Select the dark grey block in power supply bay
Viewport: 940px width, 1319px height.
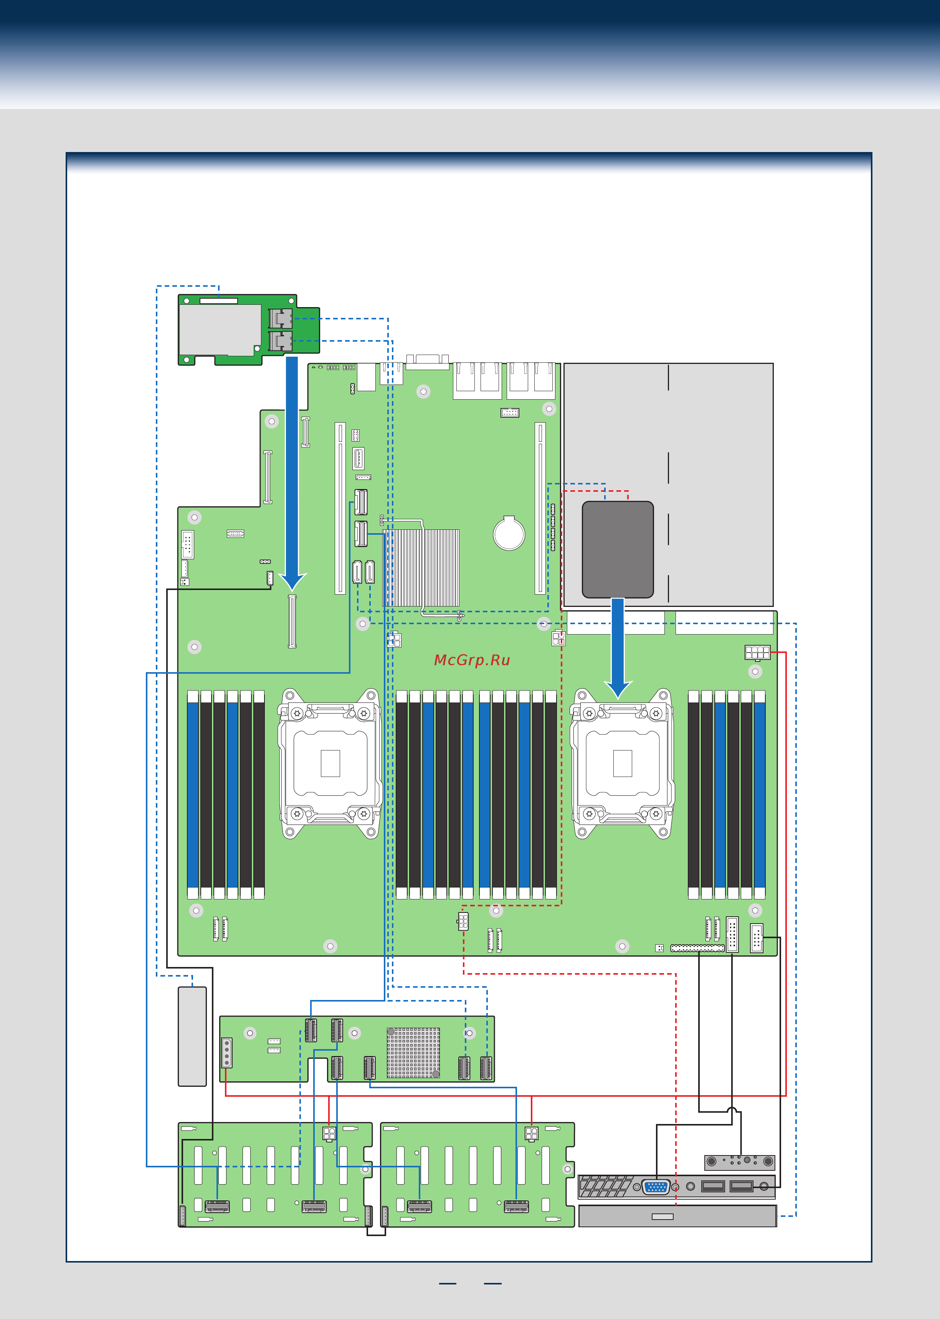pyautogui.click(x=618, y=549)
